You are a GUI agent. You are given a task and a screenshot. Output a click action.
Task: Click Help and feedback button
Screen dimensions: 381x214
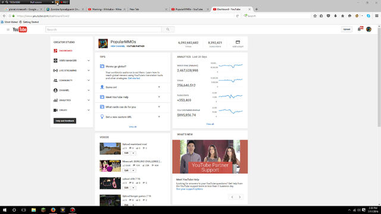tap(65, 121)
